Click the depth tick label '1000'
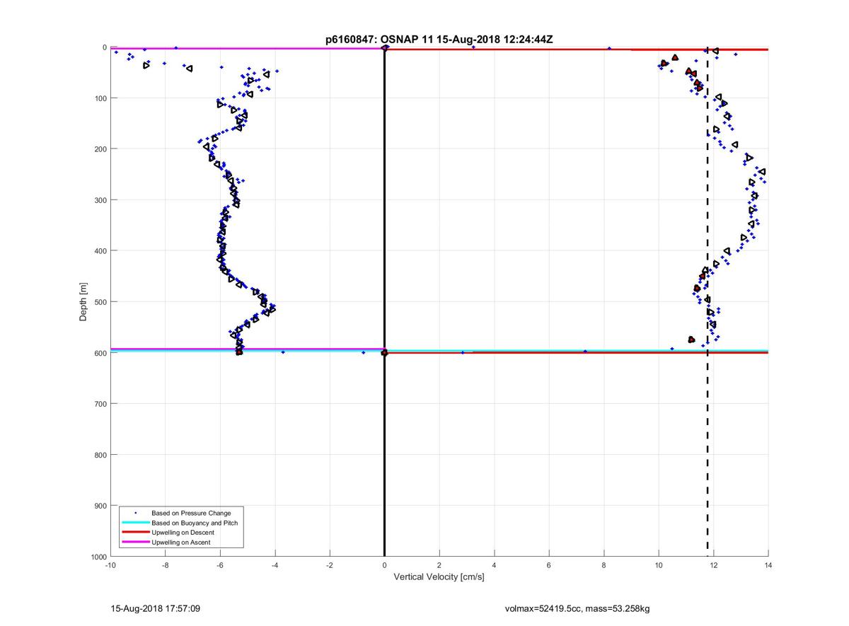Viewport: 849px width, 626px height. tap(98, 557)
